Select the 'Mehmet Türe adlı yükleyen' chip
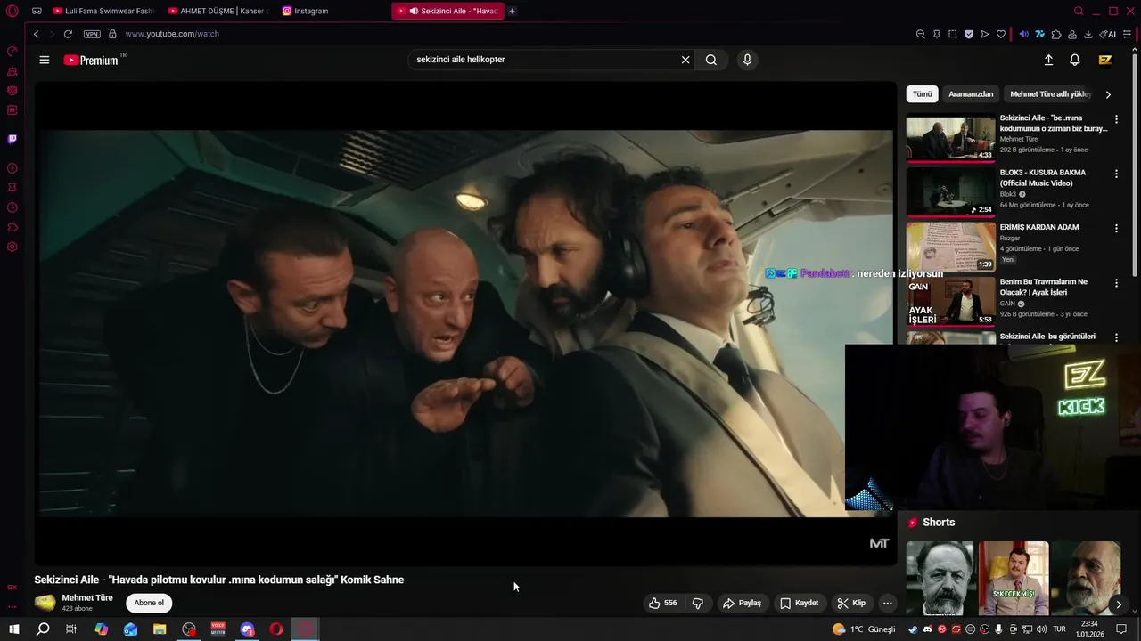Screen dimensions: 1141x641 (1050, 93)
